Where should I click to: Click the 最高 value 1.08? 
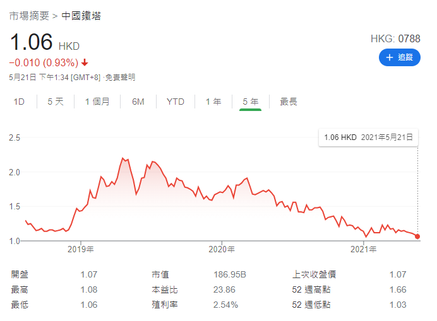point(89,289)
